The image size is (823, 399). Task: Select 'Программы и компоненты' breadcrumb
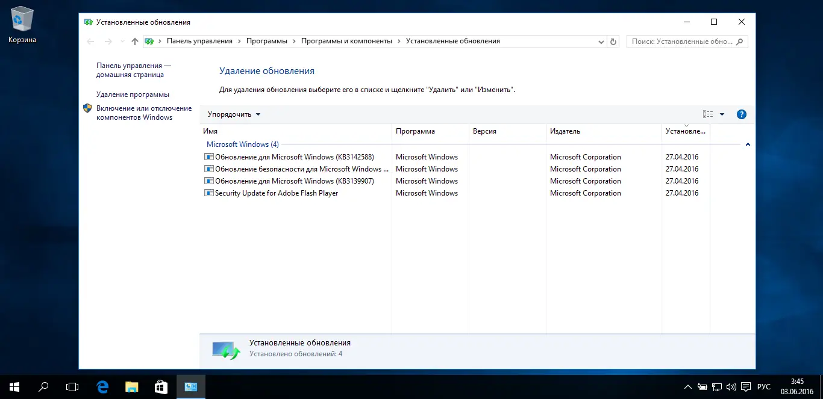coord(346,41)
